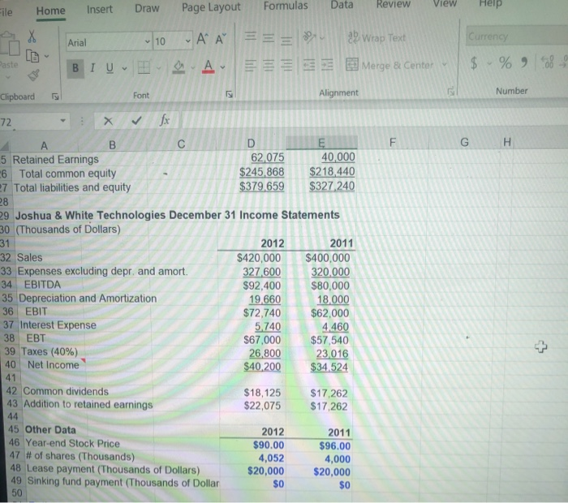Select row 36 header for EBIT
The width and height of the screenshot is (568, 503).
[7, 312]
